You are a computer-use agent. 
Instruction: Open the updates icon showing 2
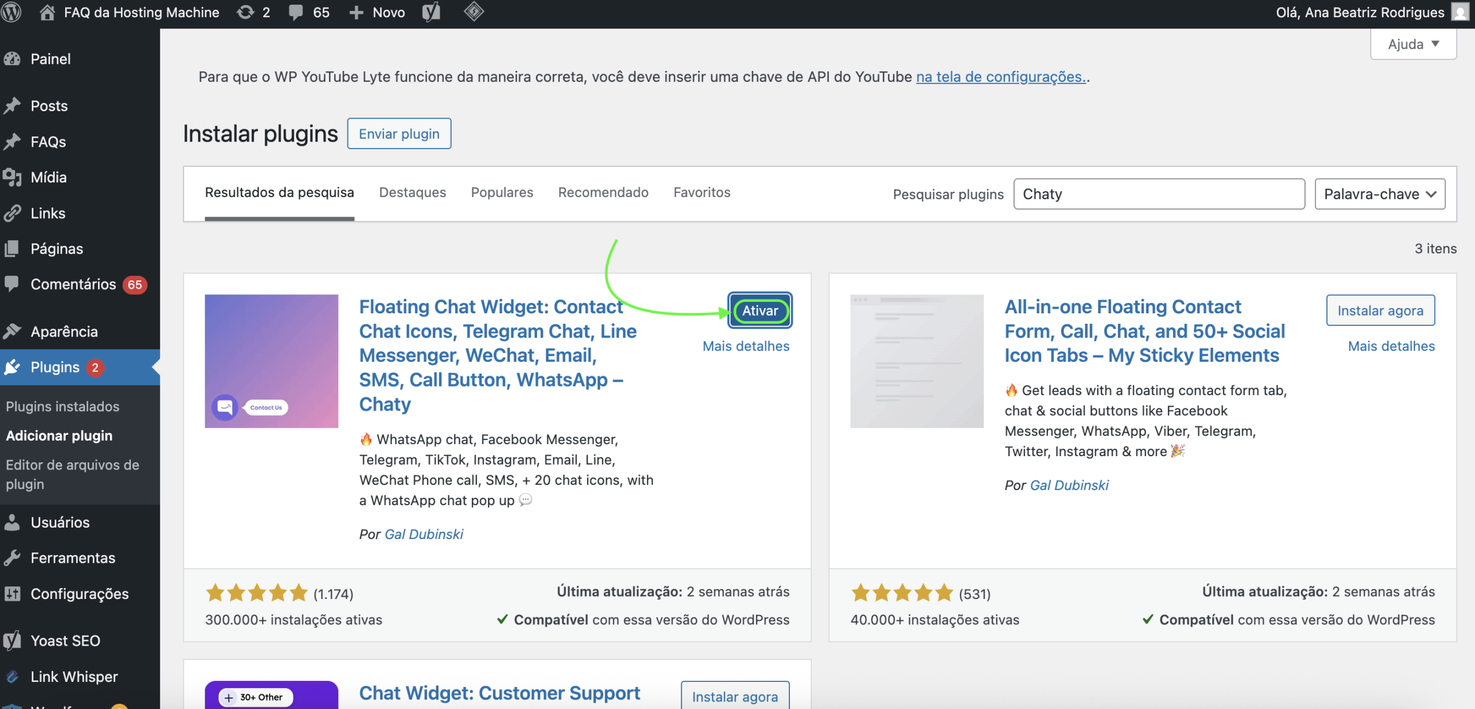(245, 12)
